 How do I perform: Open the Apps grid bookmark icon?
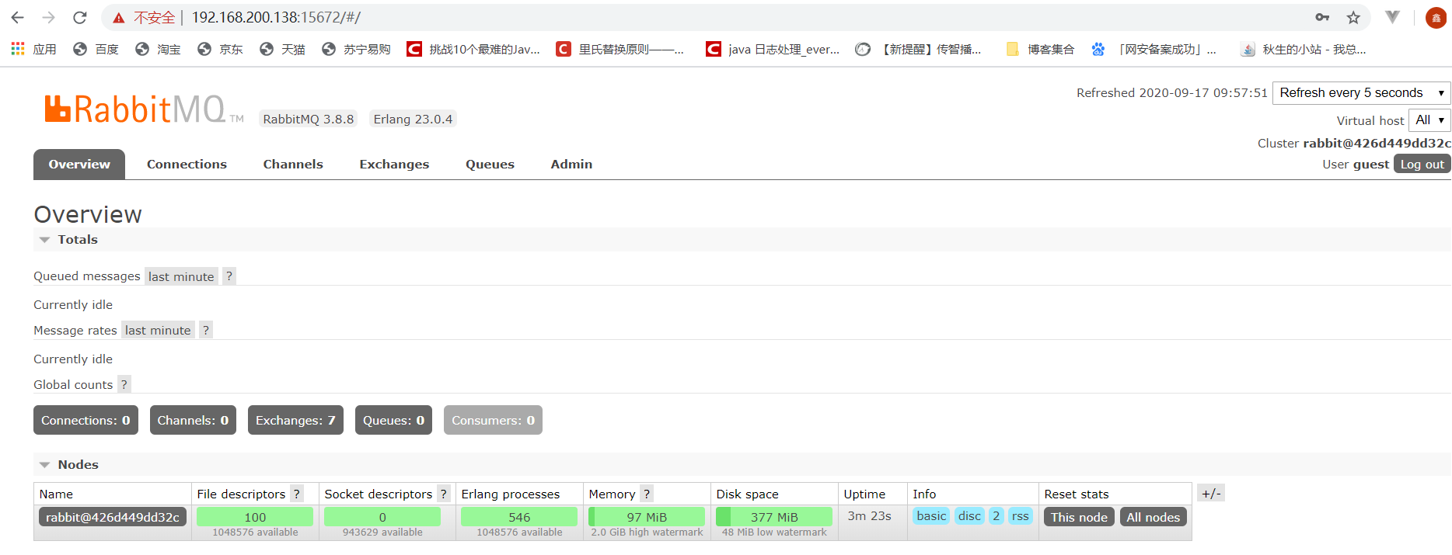pyautogui.click(x=18, y=49)
